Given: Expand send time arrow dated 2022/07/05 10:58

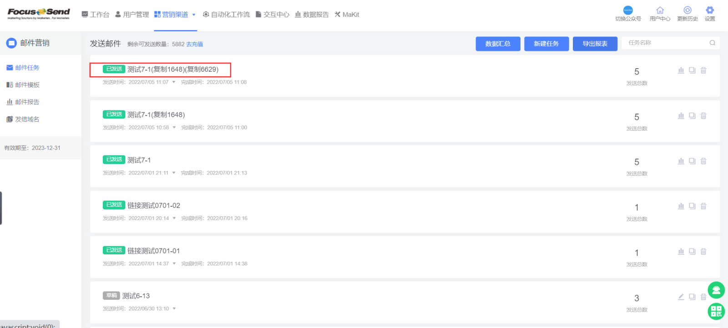Looking at the screenshot, I should click(x=174, y=128).
